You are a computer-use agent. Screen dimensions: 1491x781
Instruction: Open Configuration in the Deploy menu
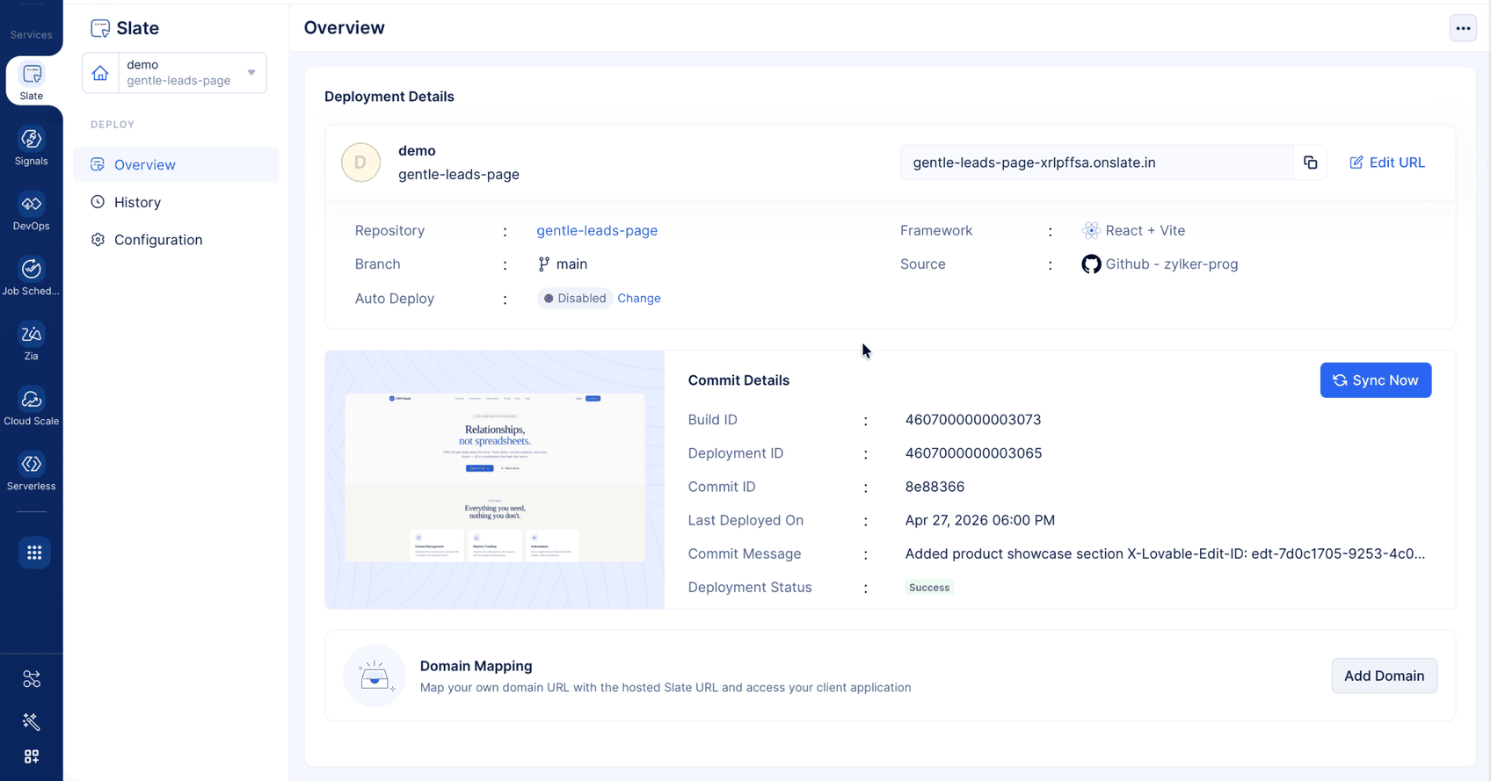click(x=176, y=240)
